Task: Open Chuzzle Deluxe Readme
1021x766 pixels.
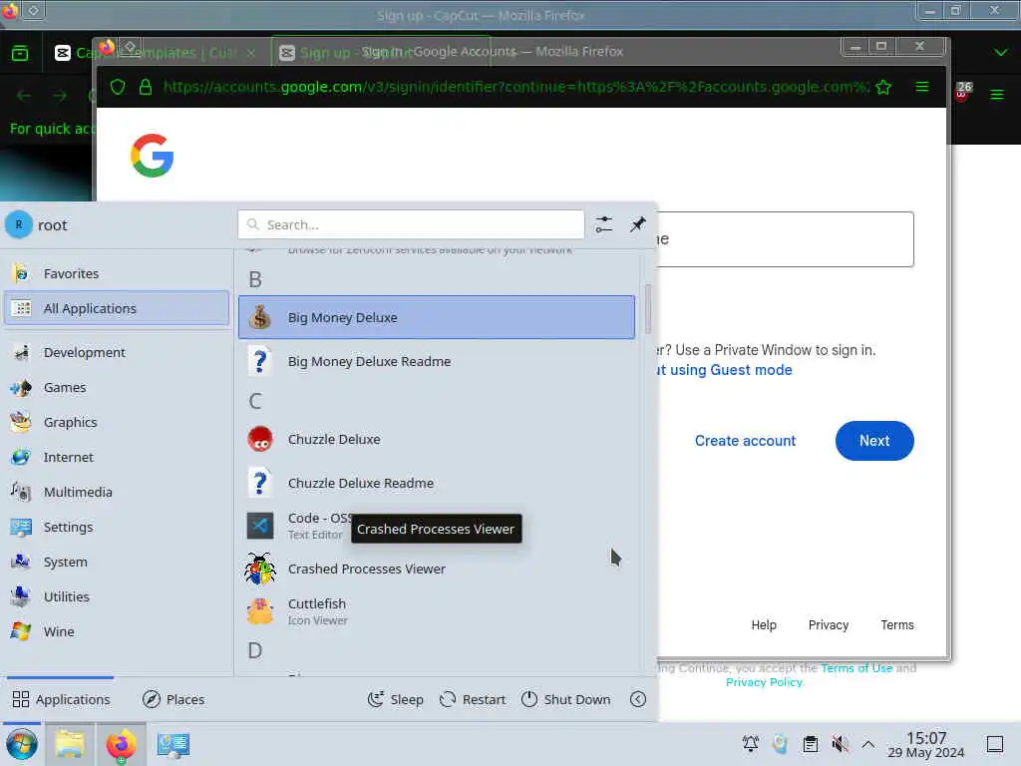Action: 437,483
